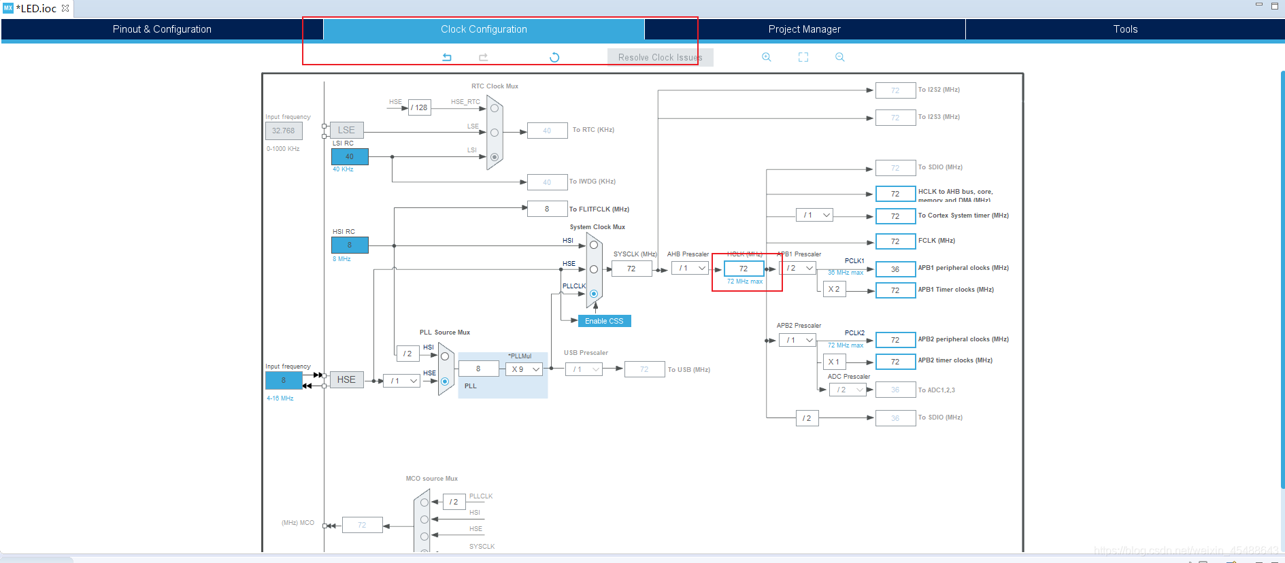Screen dimensions: 1285x563
Task: Click the FCLK (MHz) 72 box
Action: [895, 241]
